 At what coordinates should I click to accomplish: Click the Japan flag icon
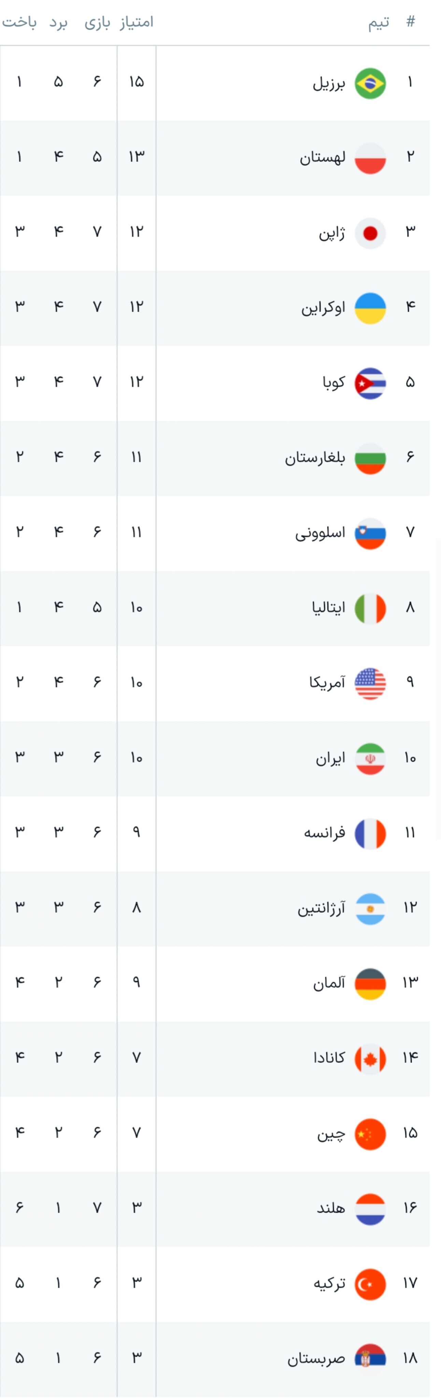370,233
